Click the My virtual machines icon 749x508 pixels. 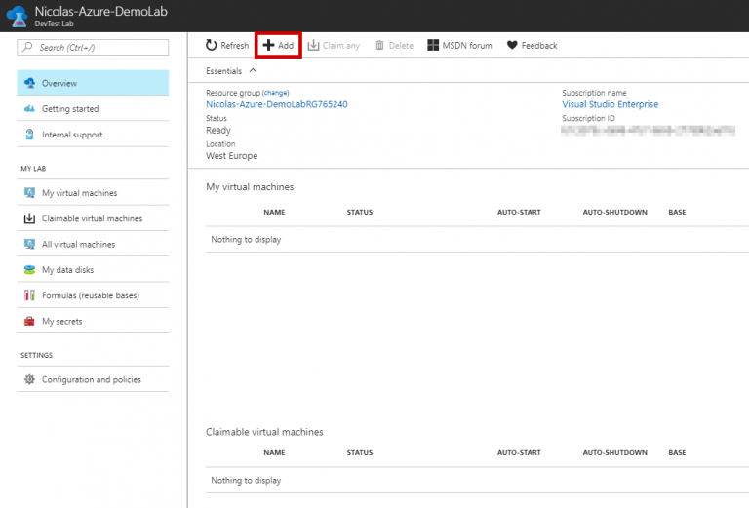(x=29, y=192)
